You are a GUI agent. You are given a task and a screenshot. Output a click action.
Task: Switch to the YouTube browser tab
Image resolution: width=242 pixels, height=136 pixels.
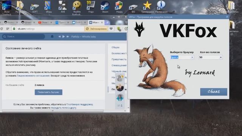(45, 23)
